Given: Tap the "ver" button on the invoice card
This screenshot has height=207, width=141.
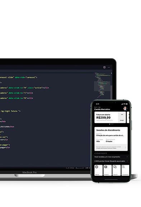Looking at the screenshot, I should click(122, 114).
